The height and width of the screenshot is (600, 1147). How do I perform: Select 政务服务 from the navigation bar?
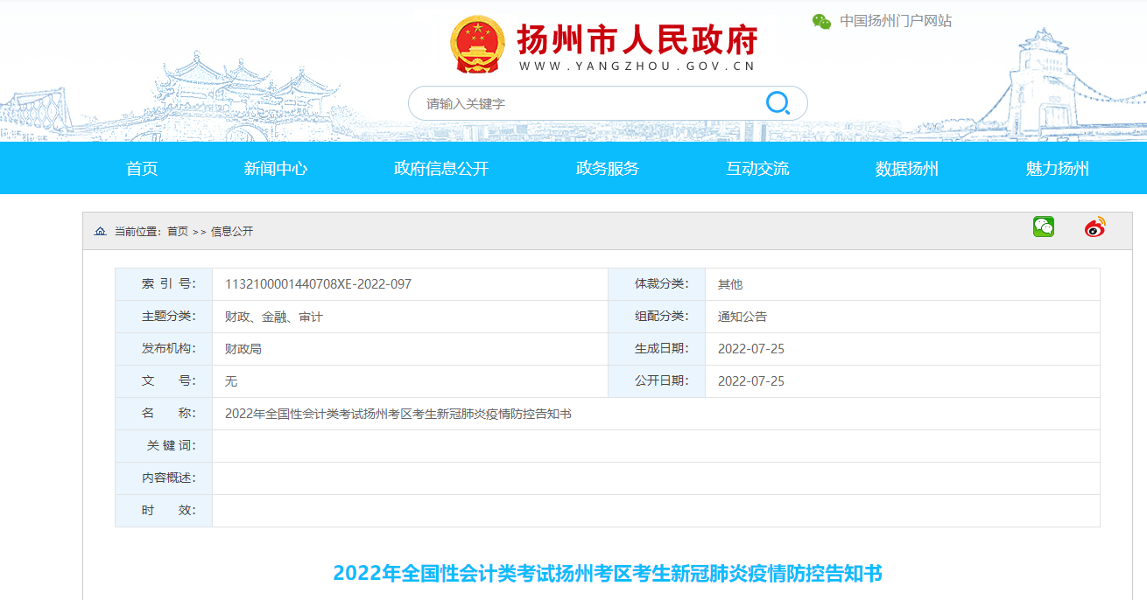[x=608, y=168]
